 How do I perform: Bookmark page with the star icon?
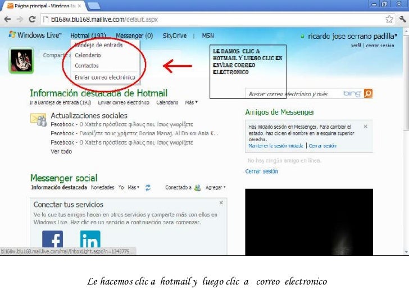[x=389, y=19]
